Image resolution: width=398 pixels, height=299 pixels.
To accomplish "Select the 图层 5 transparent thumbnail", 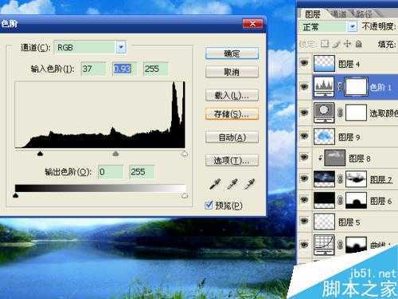I will click(x=324, y=222).
